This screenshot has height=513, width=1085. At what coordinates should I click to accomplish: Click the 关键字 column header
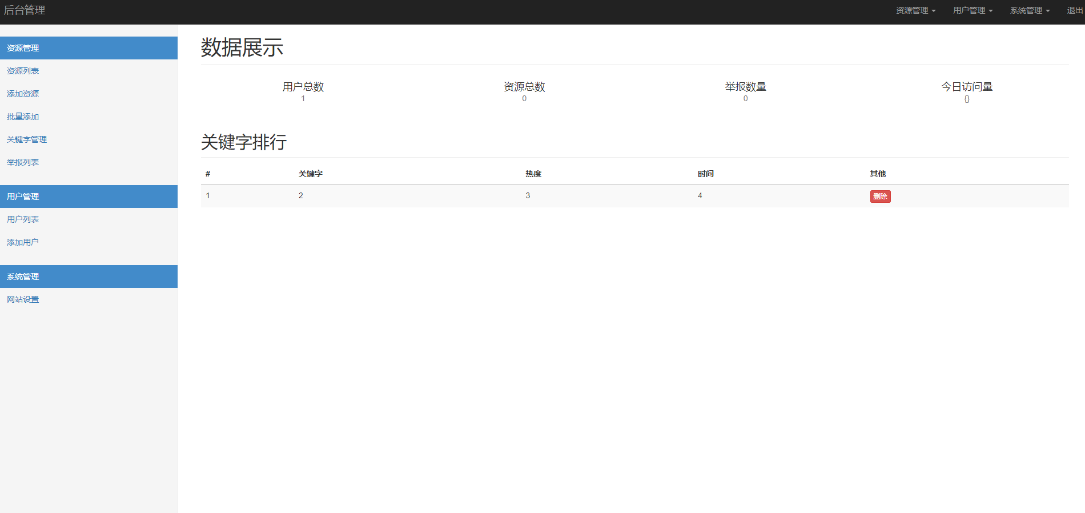pyautogui.click(x=311, y=174)
